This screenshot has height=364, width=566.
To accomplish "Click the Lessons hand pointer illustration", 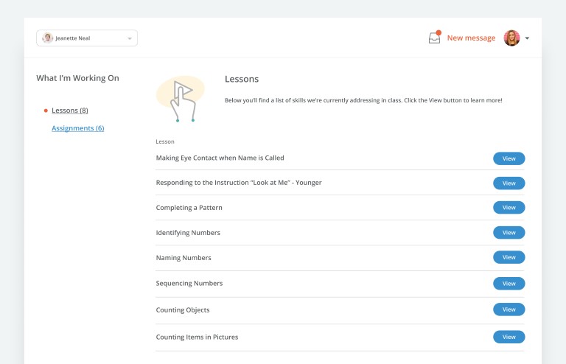I will [x=181, y=99].
